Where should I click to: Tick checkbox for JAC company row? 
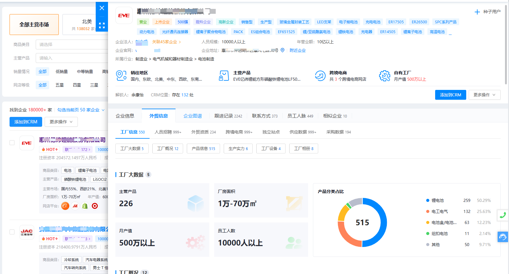pyautogui.click(x=12, y=232)
